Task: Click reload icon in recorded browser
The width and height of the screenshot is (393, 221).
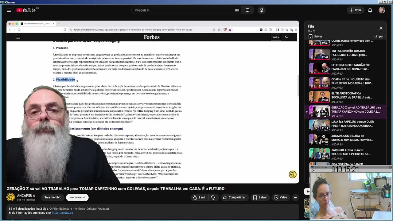Action: 19,30
